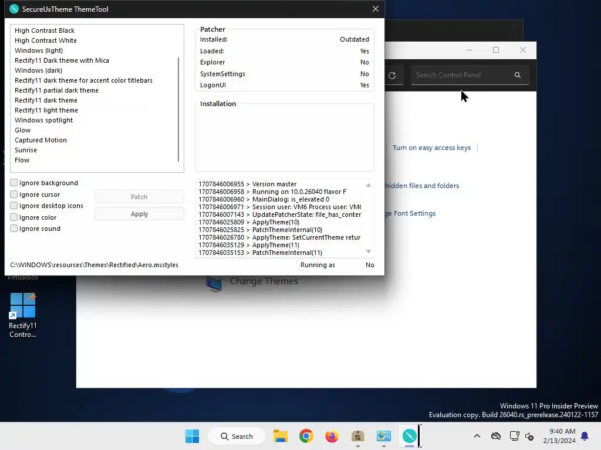Select Captured Motion theme

pyautogui.click(x=40, y=140)
